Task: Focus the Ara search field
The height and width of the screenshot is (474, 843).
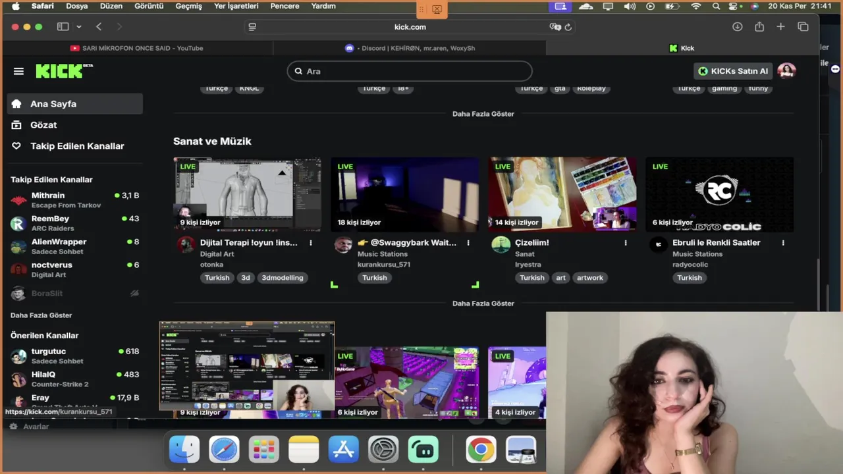Action: (x=409, y=71)
